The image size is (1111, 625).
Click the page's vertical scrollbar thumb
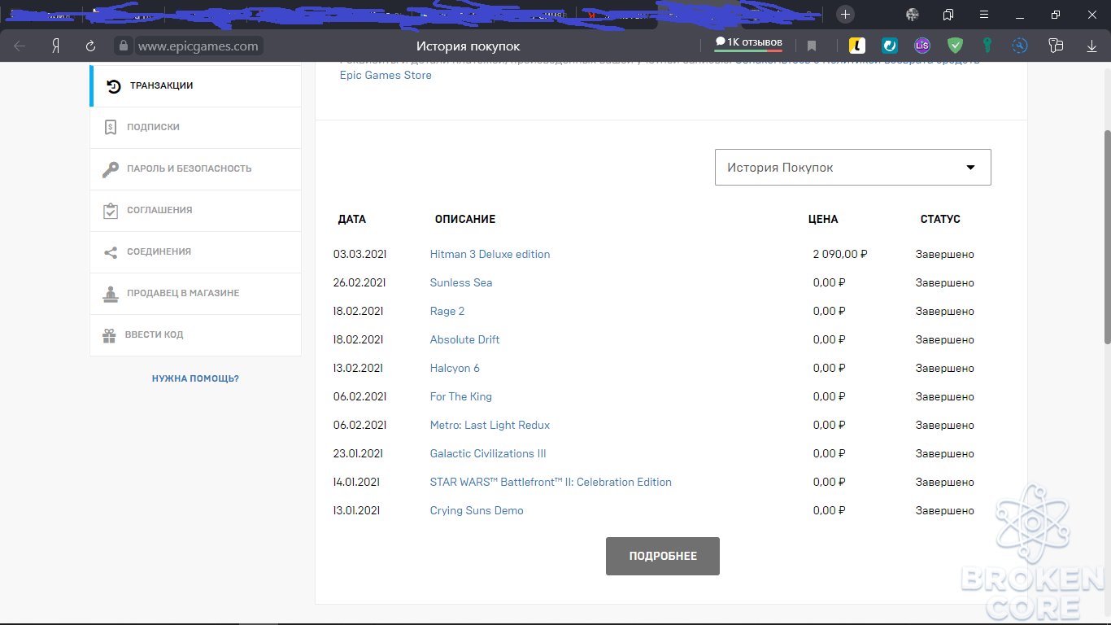click(1107, 236)
